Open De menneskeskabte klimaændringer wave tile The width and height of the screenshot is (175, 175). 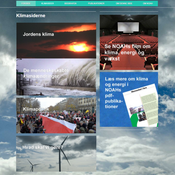coord(56,77)
